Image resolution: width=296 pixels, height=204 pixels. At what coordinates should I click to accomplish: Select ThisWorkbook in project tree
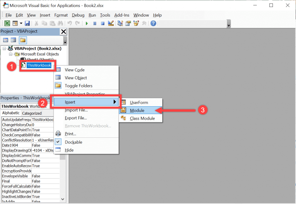(39, 65)
